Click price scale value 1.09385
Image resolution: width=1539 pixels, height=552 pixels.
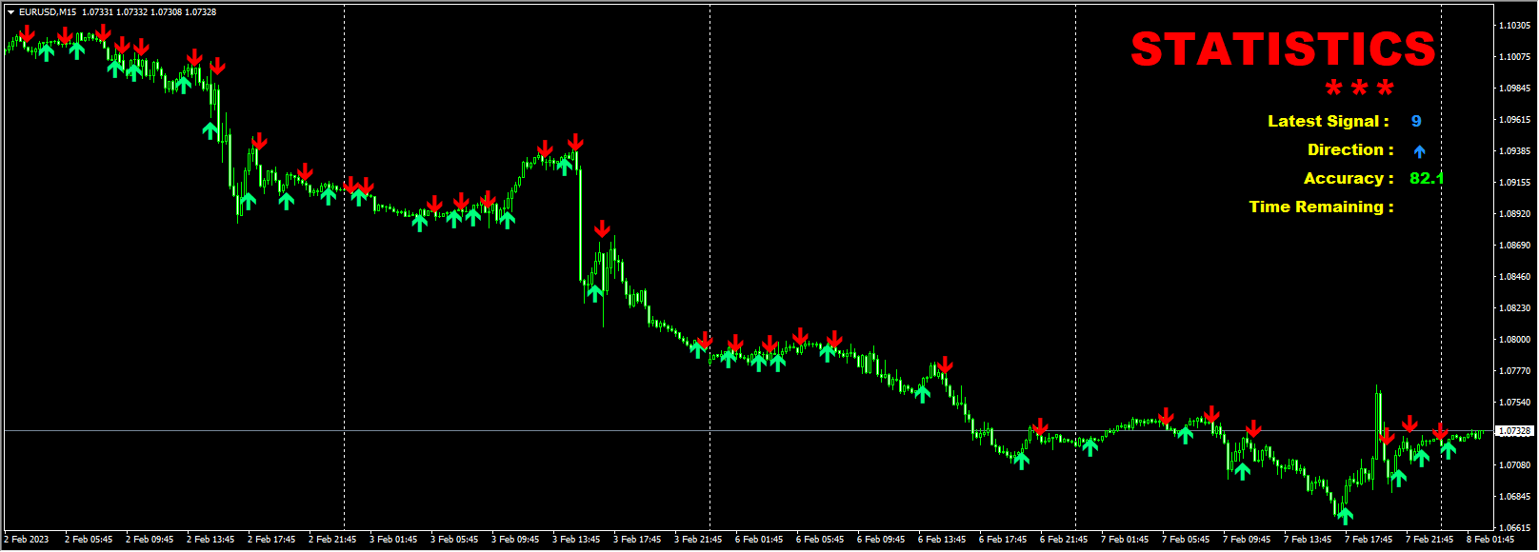coord(1514,151)
